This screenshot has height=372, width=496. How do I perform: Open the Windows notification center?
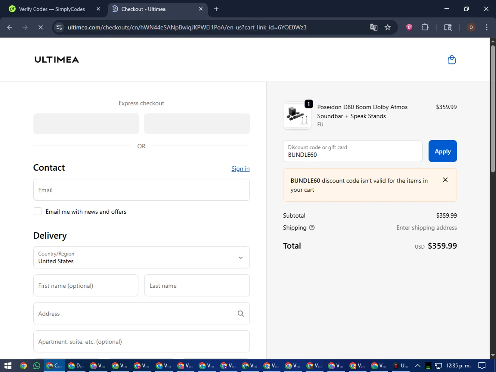(482, 366)
